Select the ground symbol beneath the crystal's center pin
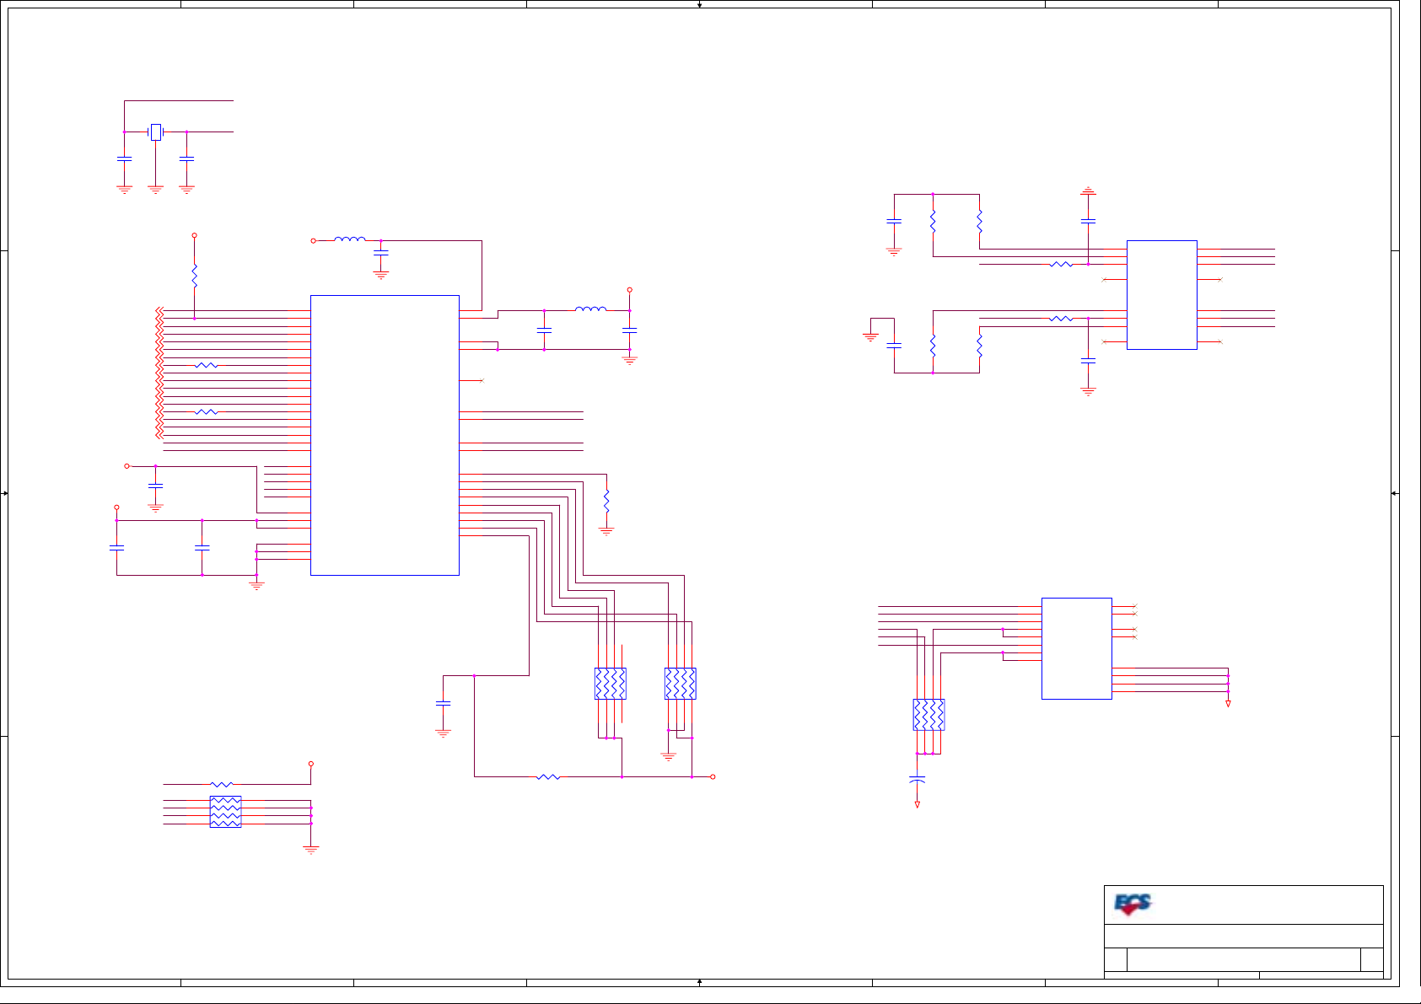This screenshot has width=1421, height=1004. tap(155, 190)
